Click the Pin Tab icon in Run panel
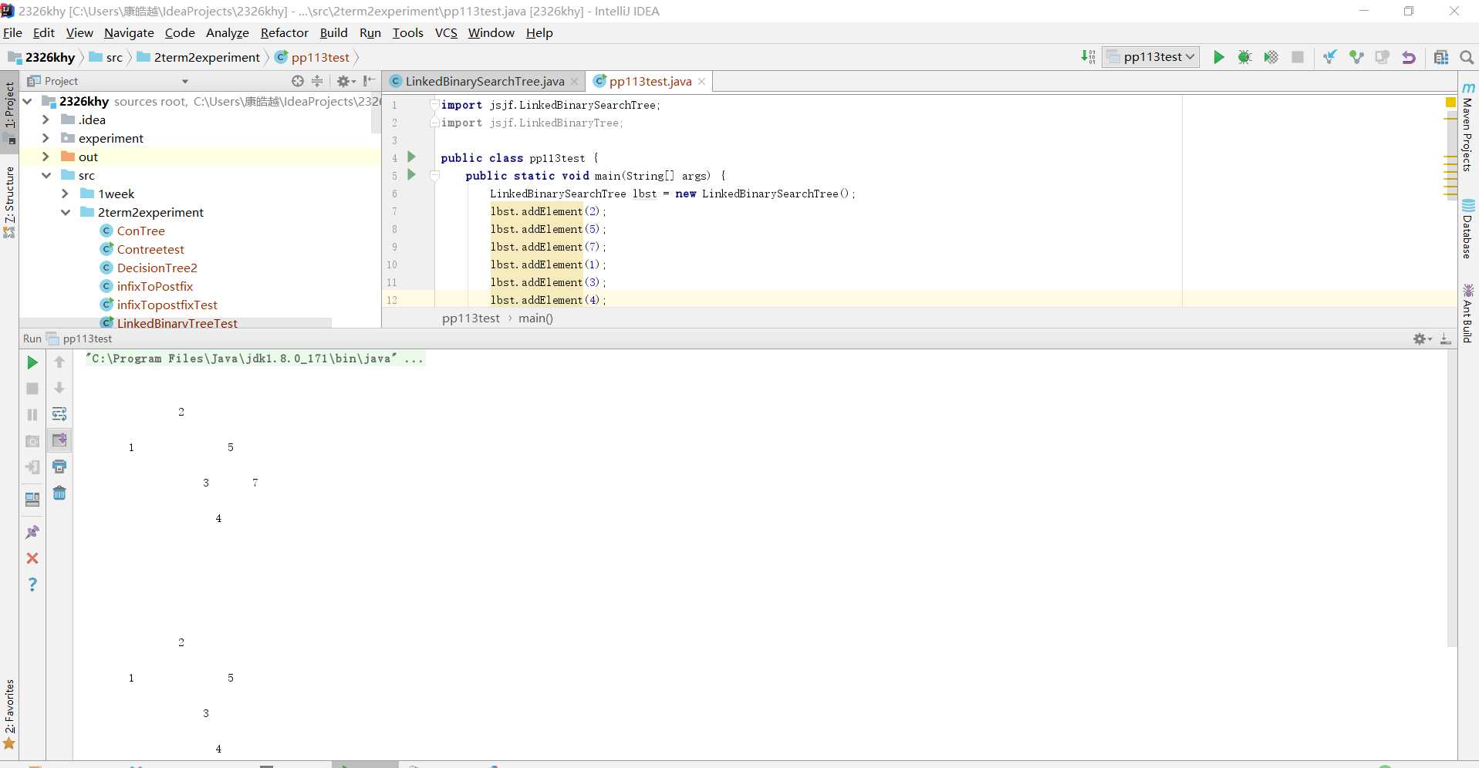The width and height of the screenshot is (1479, 768). click(32, 532)
